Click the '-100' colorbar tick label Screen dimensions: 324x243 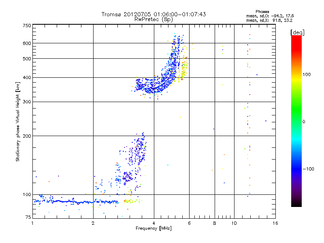click(x=309, y=169)
